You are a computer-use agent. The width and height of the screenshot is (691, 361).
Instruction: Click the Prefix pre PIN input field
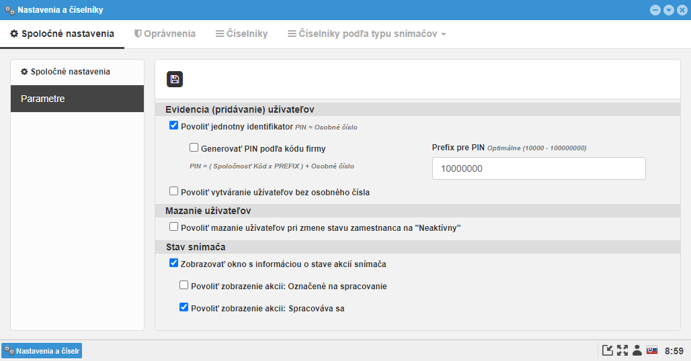[x=538, y=168]
